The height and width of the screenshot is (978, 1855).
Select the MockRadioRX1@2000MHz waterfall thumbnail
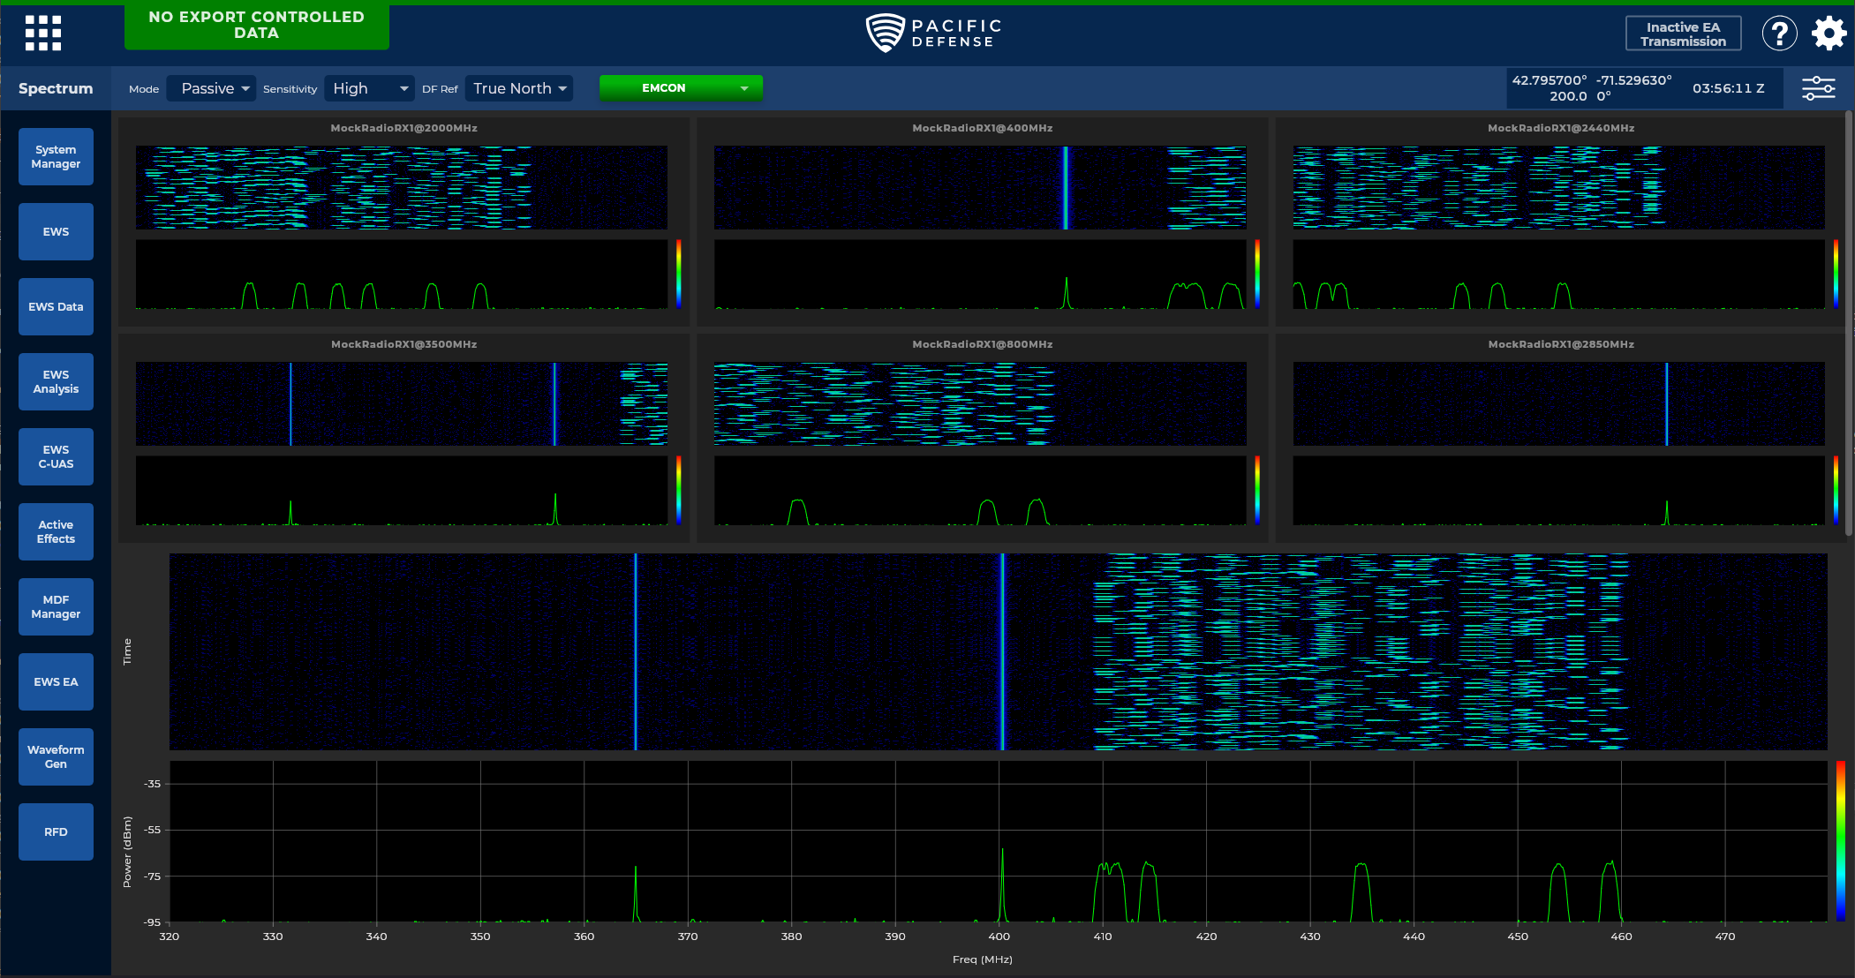(402, 187)
